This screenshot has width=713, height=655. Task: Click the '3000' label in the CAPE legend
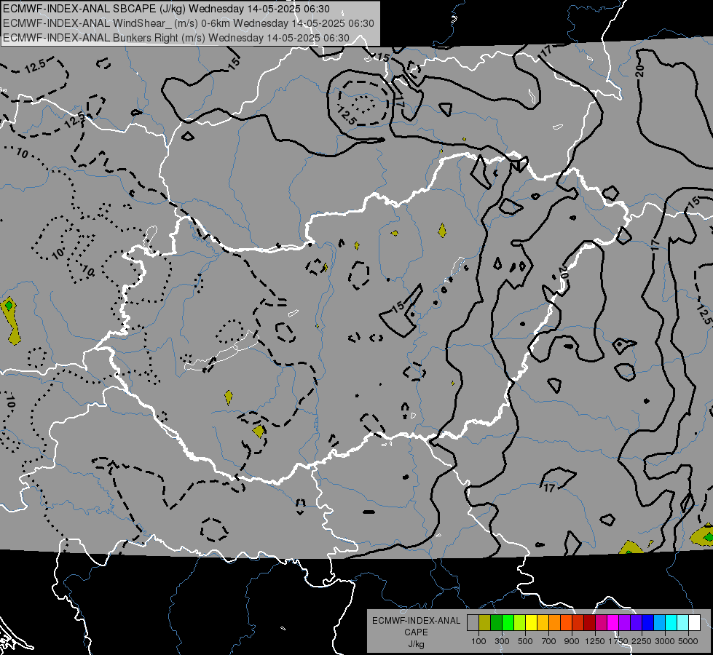[x=665, y=641]
